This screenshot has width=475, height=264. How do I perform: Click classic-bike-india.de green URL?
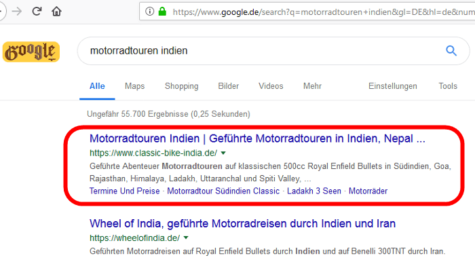point(153,153)
